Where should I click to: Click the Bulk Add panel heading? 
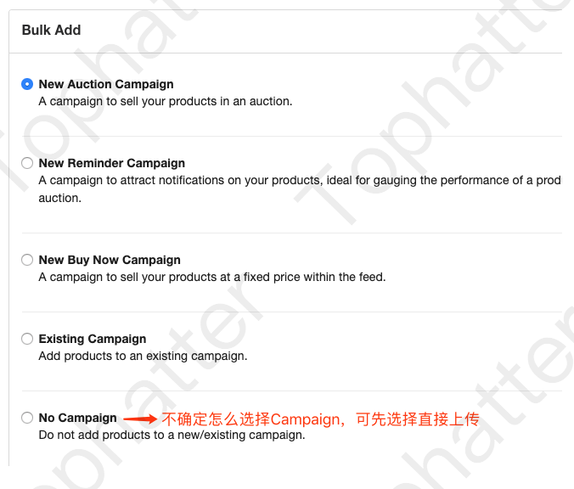(x=52, y=30)
